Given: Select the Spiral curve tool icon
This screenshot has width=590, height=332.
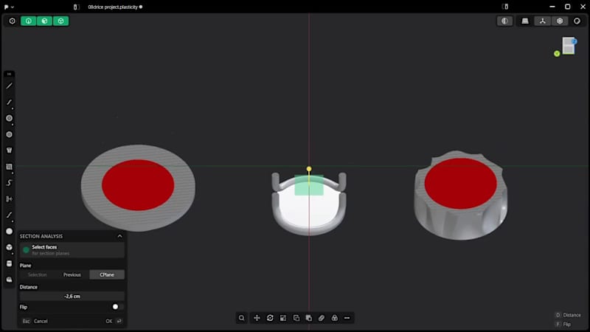Looking at the screenshot, I should coord(10,182).
